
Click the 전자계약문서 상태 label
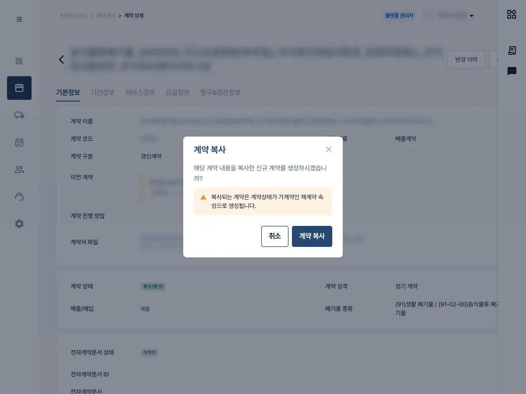point(92,352)
